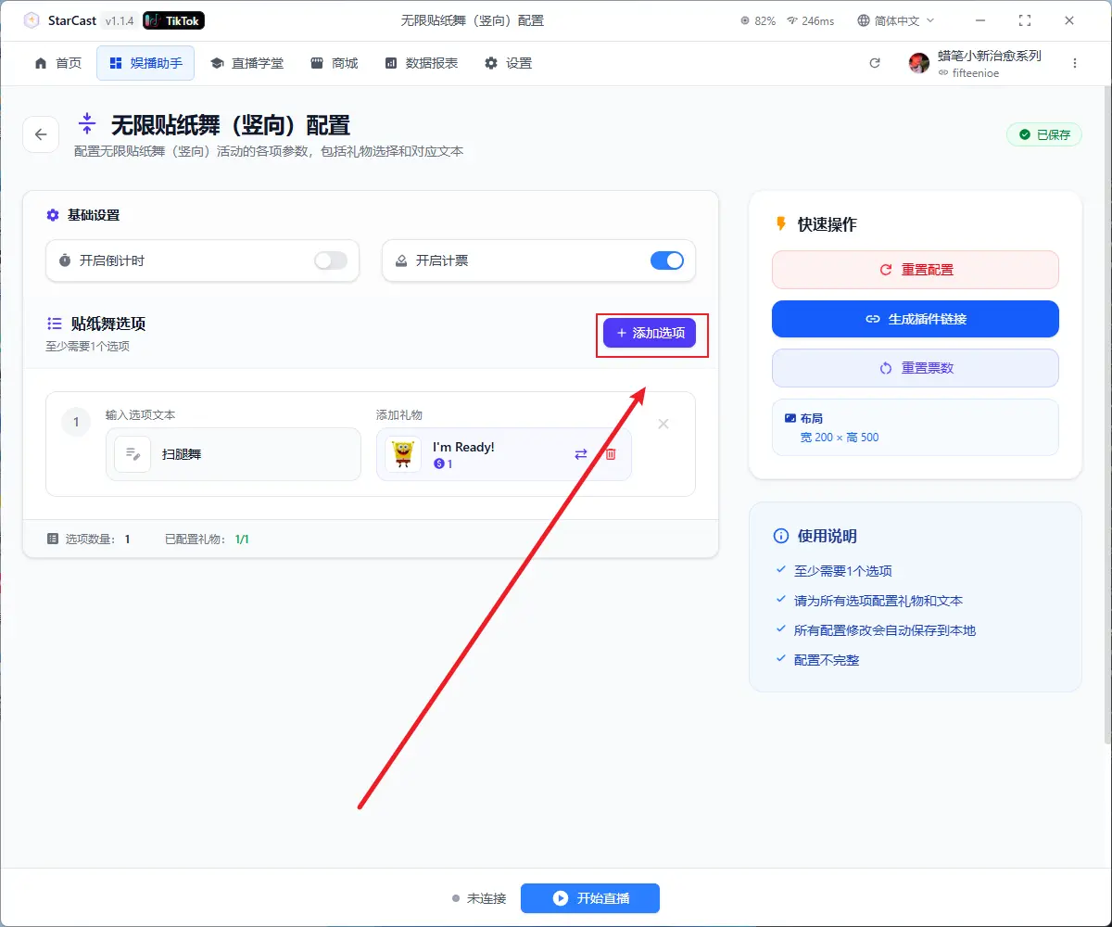Remove option 1 using the X icon
Image resolution: width=1112 pixels, height=927 pixels.
point(663,424)
